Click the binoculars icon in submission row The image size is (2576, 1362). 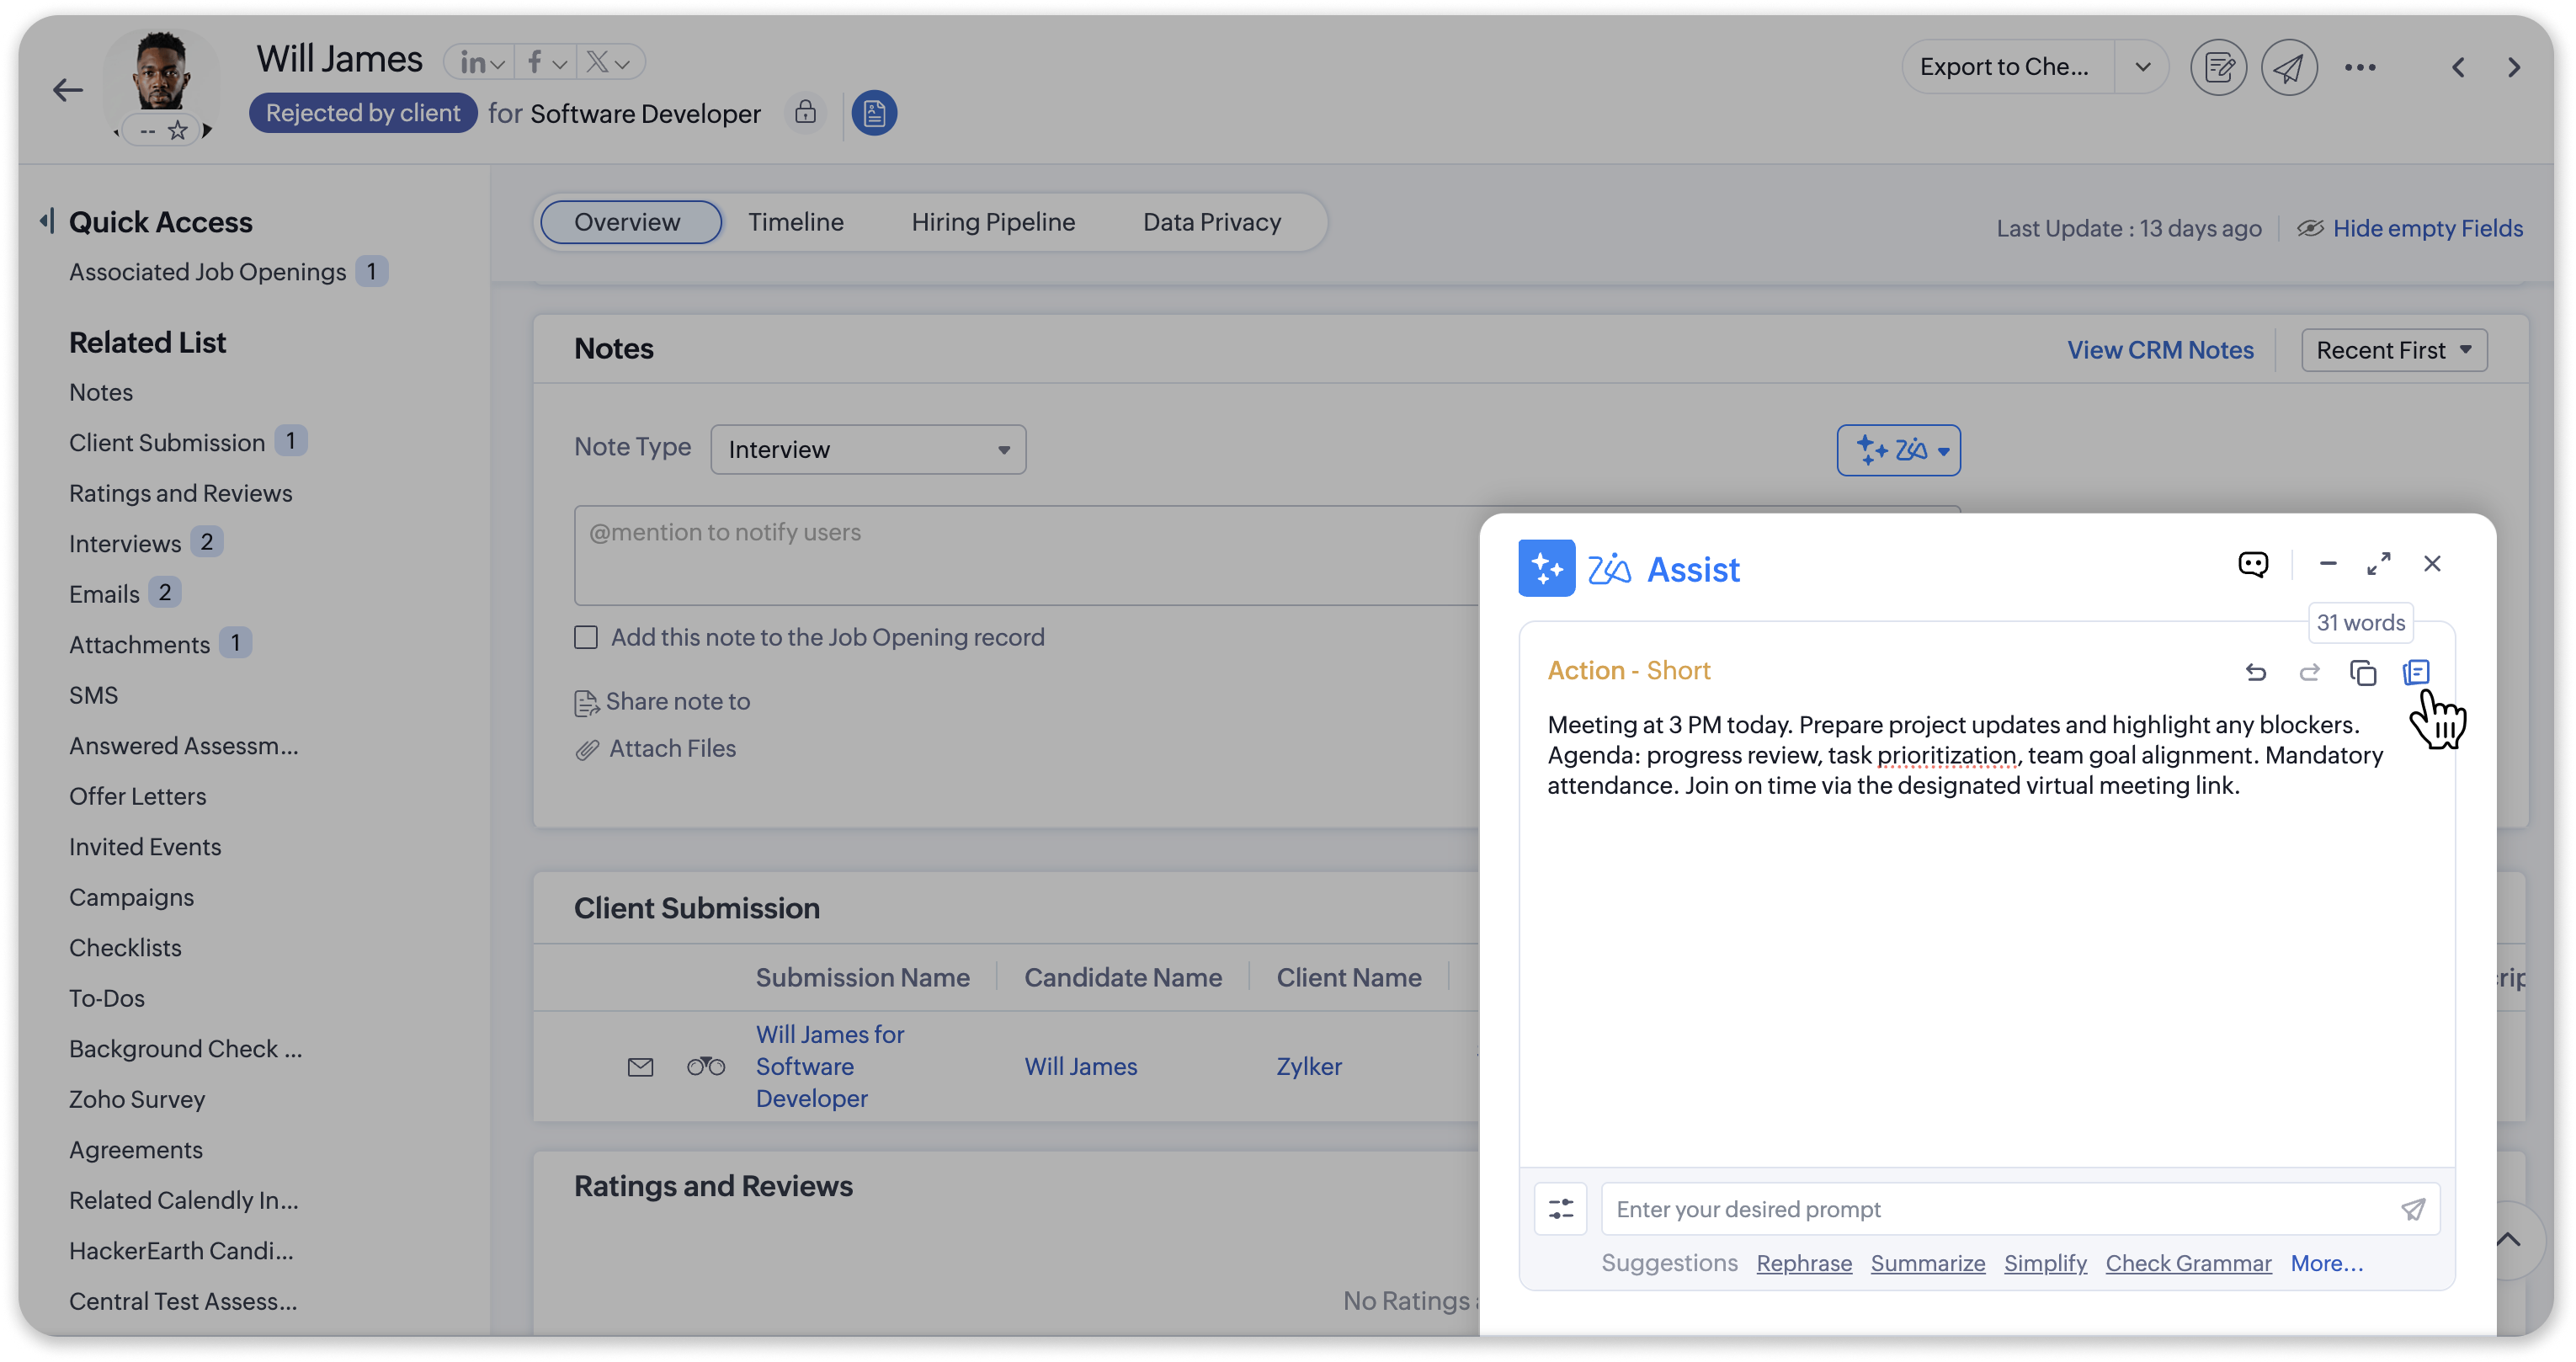pyautogui.click(x=706, y=1066)
